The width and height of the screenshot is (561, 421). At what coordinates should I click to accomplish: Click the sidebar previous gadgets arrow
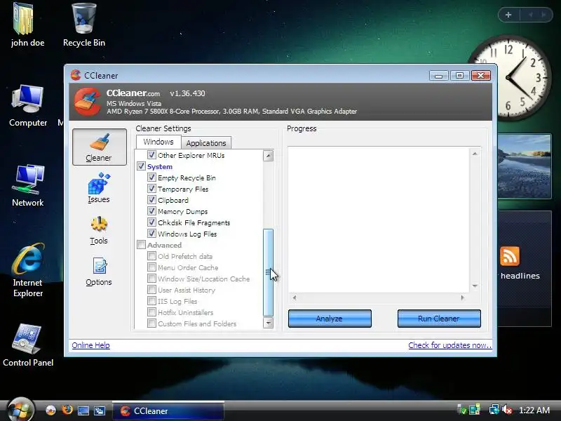coord(530,15)
